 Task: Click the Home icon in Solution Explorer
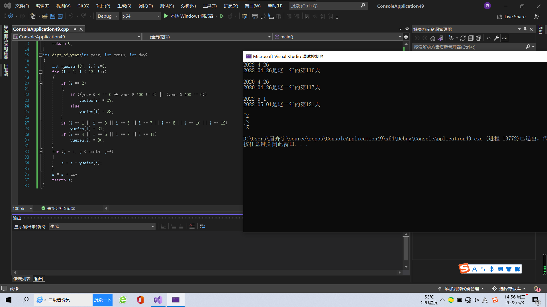point(432,38)
